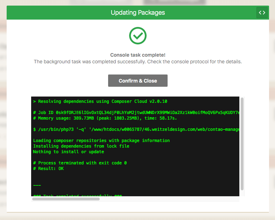This screenshot has width=275, height=220.
Task: Click the background task completed description text
Action: [137, 62]
